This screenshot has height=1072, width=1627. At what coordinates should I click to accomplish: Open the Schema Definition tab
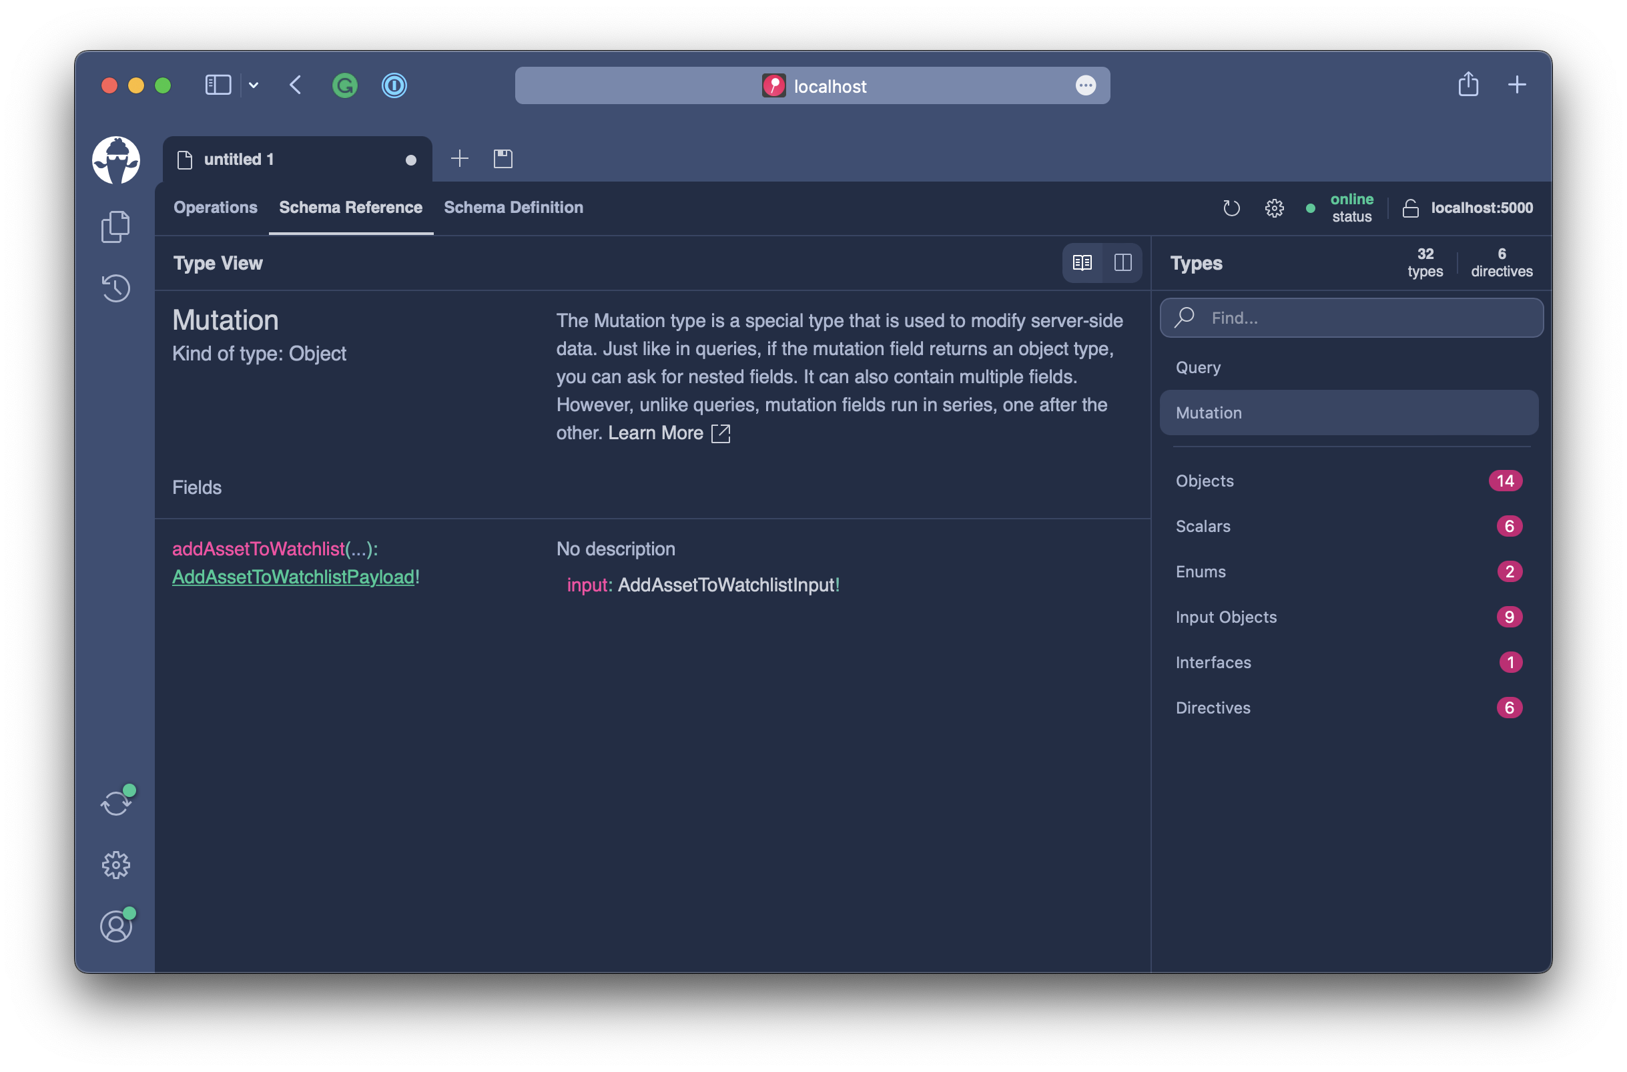point(513,207)
